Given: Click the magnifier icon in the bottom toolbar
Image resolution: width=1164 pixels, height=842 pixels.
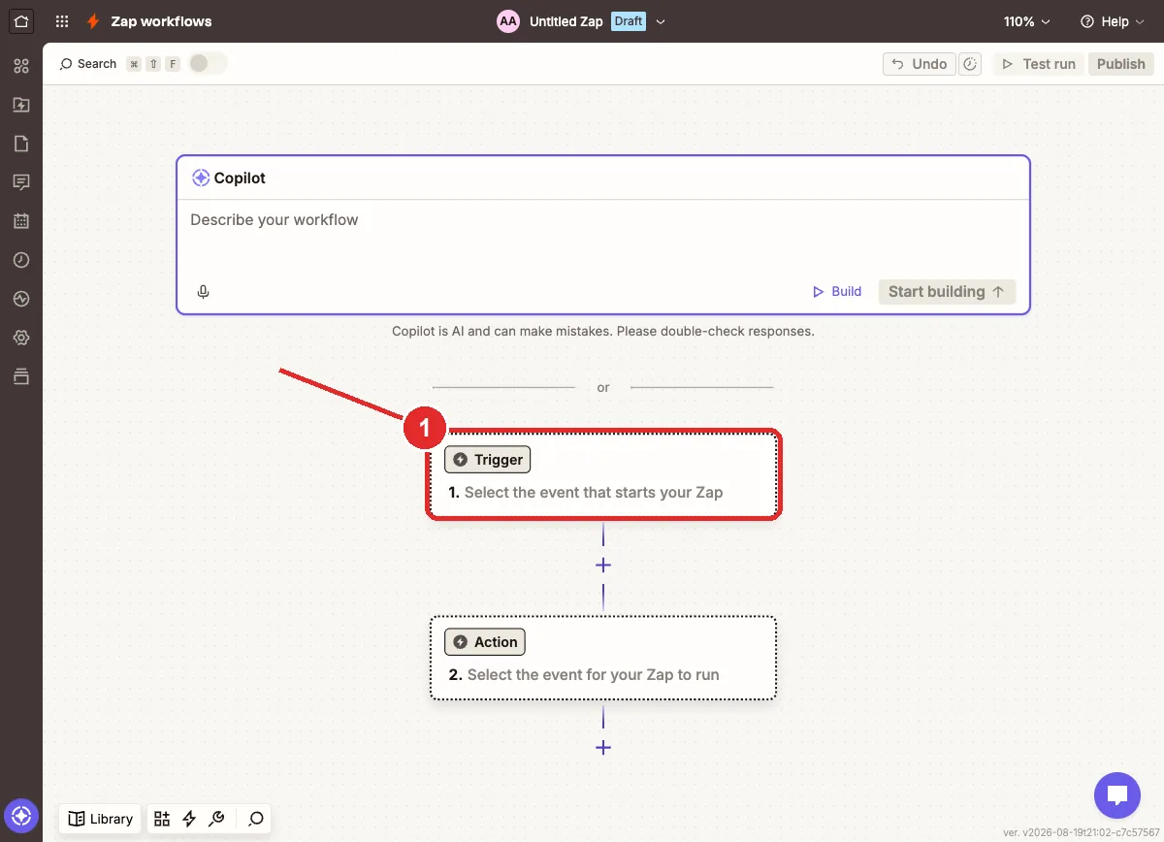Looking at the screenshot, I should pyautogui.click(x=256, y=819).
